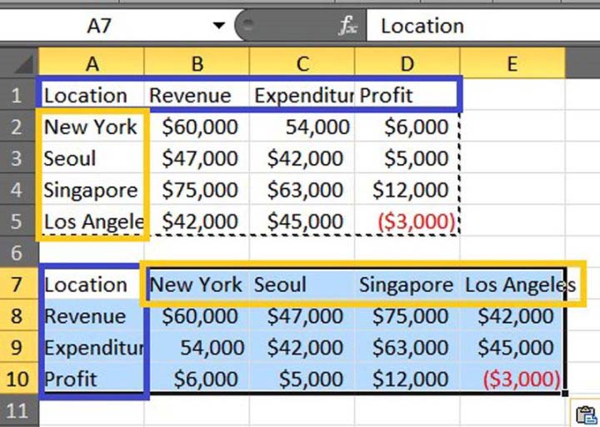Image resolution: width=600 pixels, height=427 pixels.
Task: Select column A header
Action: pyautogui.click(x=92, y=63)
